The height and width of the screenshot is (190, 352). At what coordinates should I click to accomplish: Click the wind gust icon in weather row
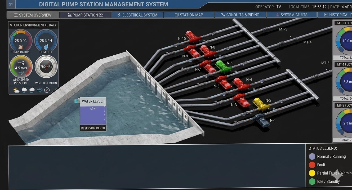(39, 90)
